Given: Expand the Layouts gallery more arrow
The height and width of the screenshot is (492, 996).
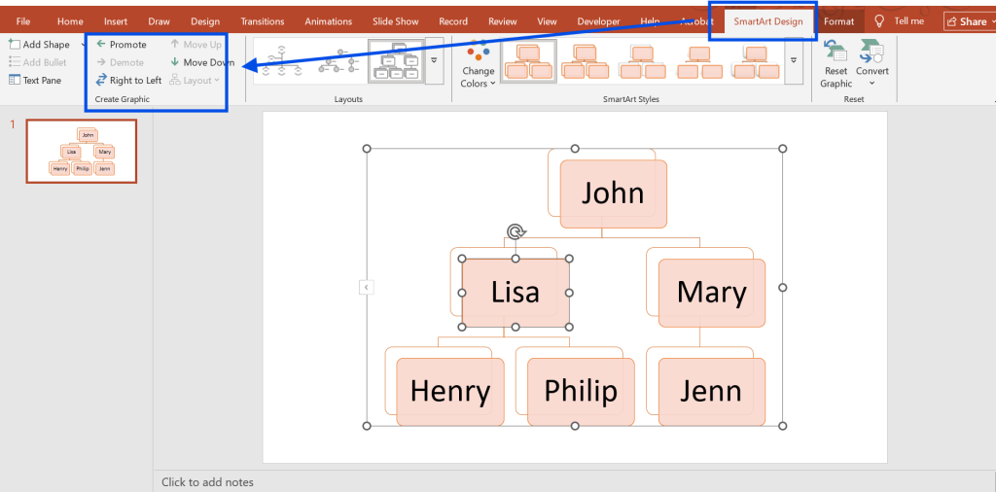Looking at the screenshot, I should coord(434,60).
